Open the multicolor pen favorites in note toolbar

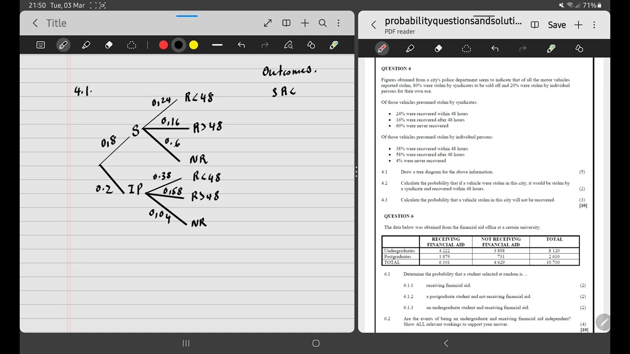point(334,45)
